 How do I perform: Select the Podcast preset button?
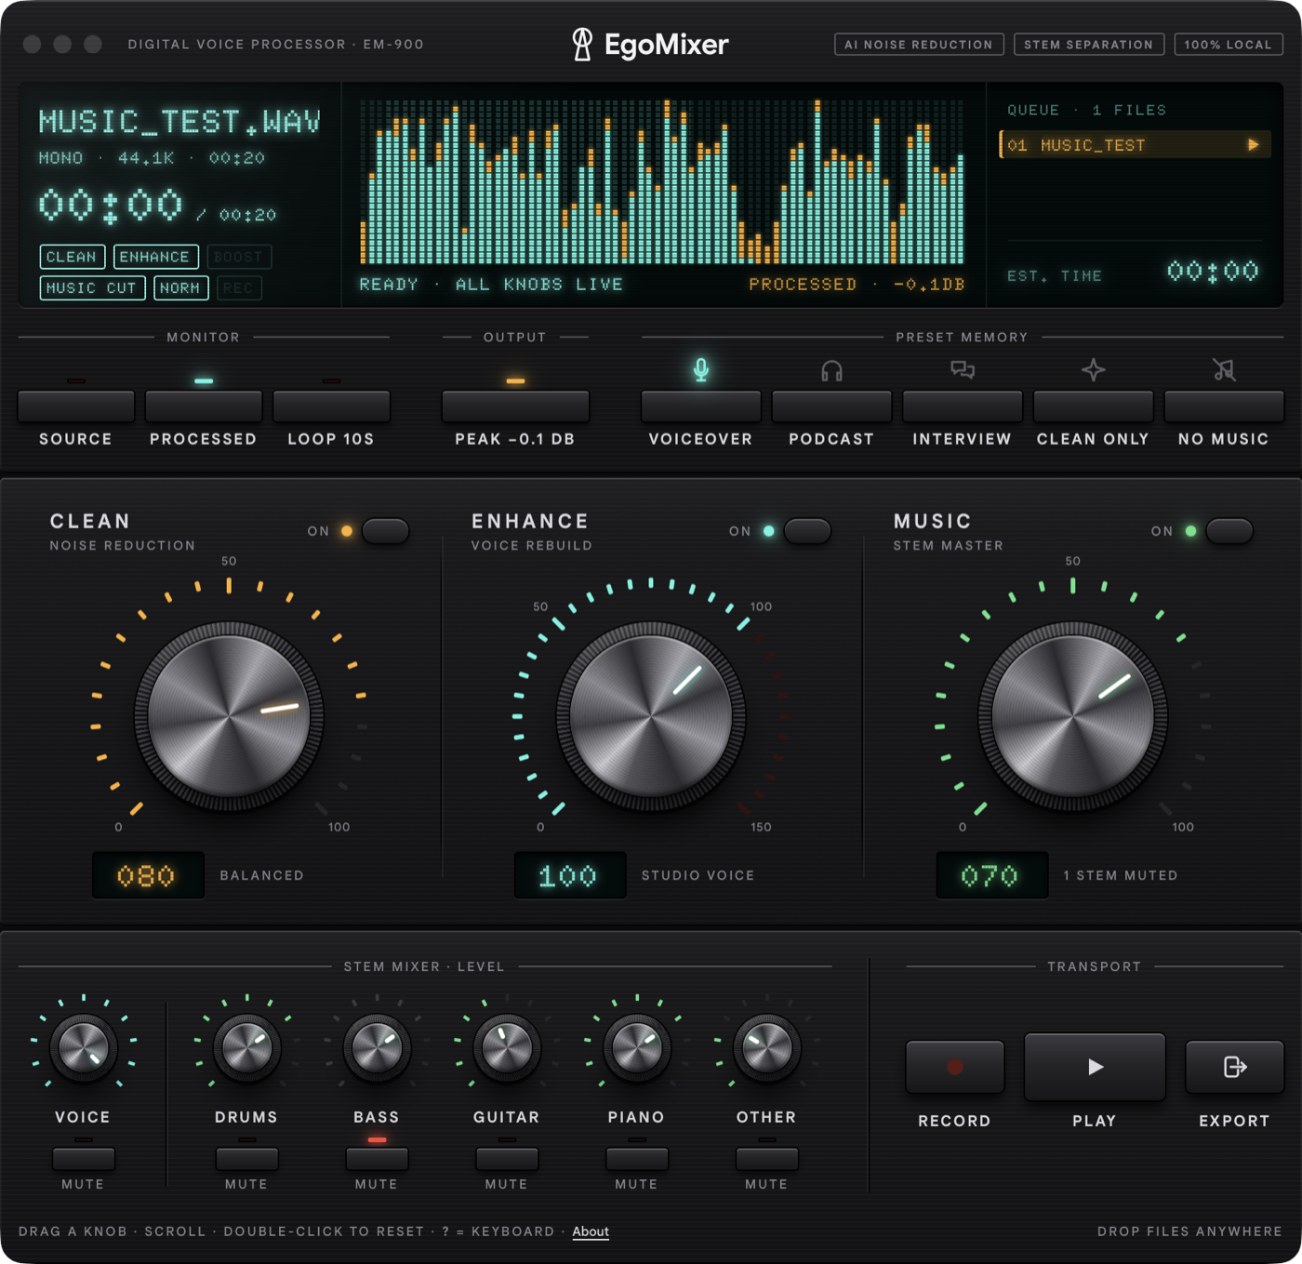pyautogui.click(x=831, y=406)
